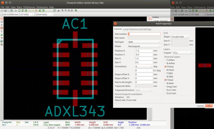Open the Zoom Auto dropdown
214x129 pixels.
[x=44, y=14]
